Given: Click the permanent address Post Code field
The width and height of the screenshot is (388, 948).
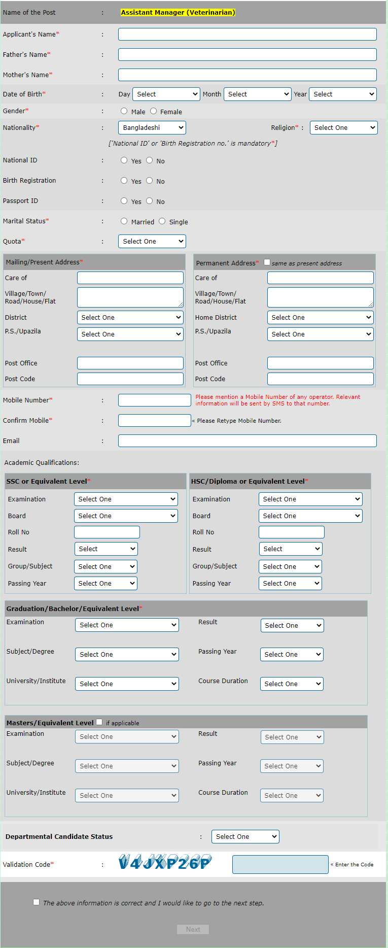Looking at the screenshot, I should tap(321, 379).
